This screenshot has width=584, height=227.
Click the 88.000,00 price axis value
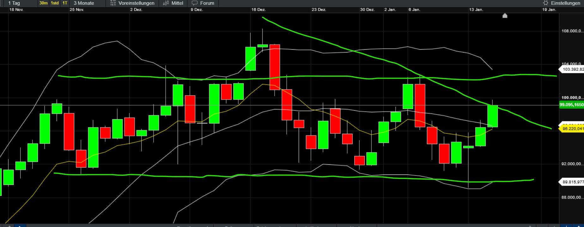[x=572, y=197]
